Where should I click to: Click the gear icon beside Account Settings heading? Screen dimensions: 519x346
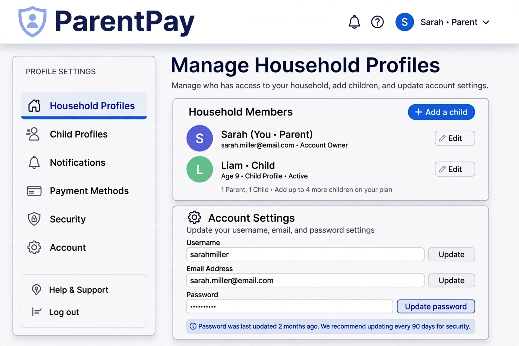point(194,217)
